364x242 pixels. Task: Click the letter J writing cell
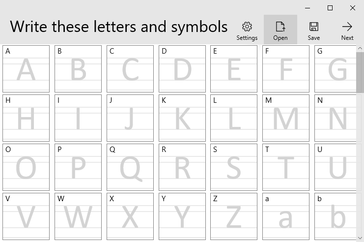tap(130, 118)
